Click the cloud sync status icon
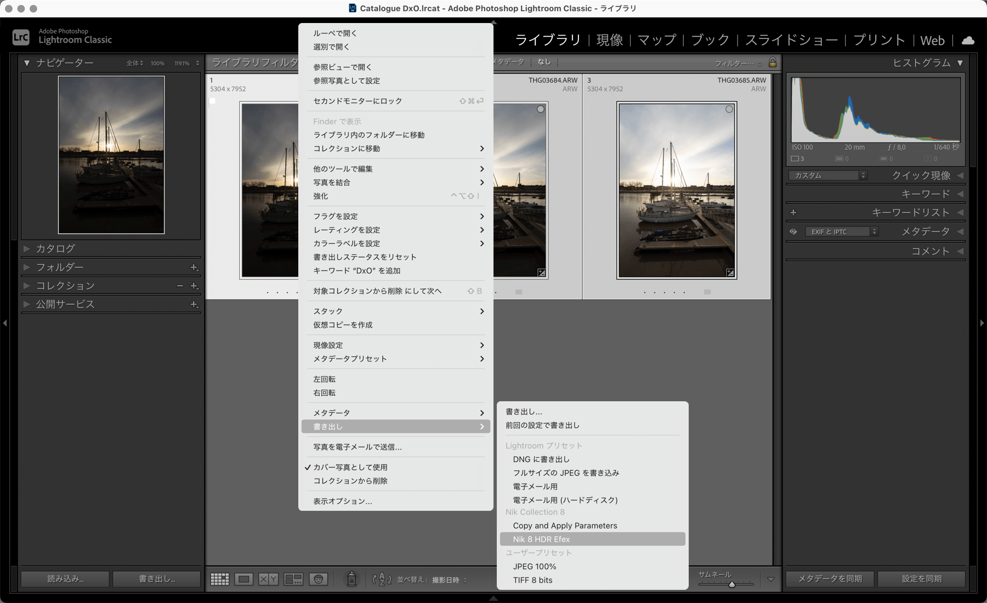Image resolution: width=987 pixels, height=603 pixels. tap(968, 40)
